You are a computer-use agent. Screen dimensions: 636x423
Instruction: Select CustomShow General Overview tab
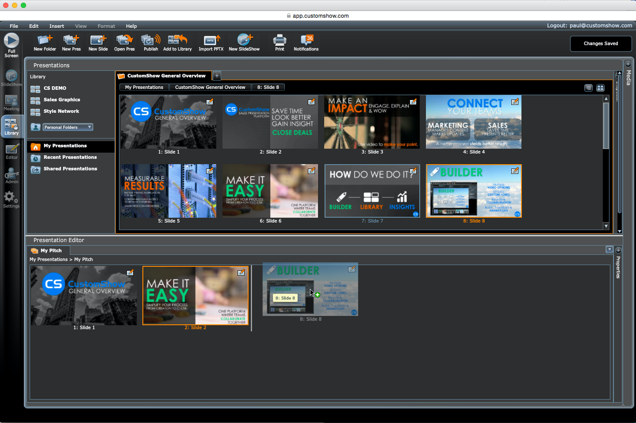pos(164,76)
